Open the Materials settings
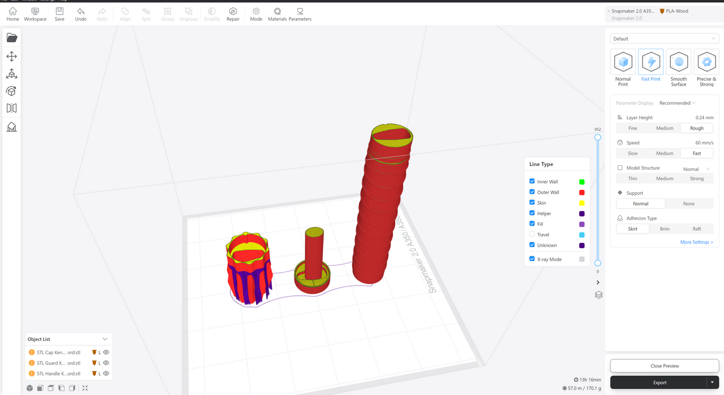The image size is (724, 395). tap(277, 14)
